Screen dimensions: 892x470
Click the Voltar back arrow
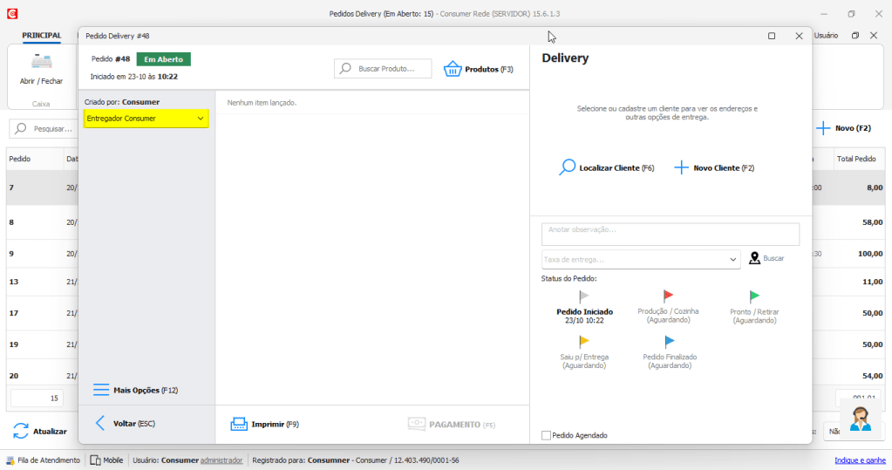point(100,423)
